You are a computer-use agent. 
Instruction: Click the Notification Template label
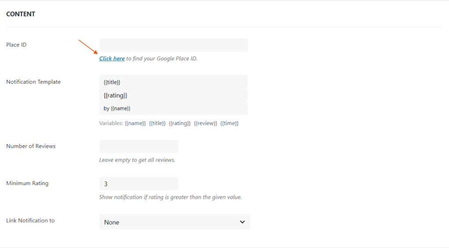33,82
